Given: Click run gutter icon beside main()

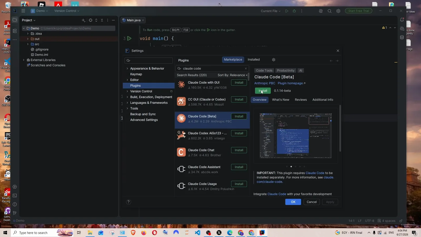Looking at the screenshot, I should [x=129, y=38].
